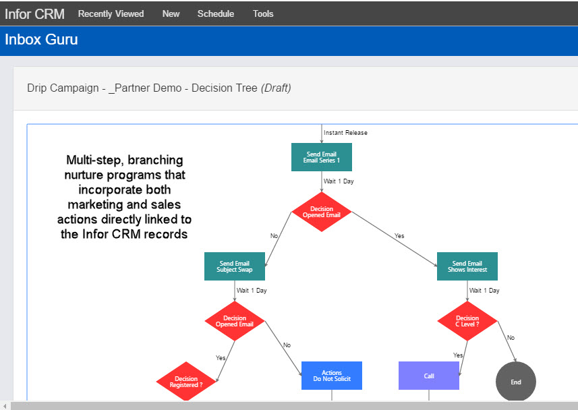Select the Send Email Email Series 1 node
The height and width of the screenshot is (410, 578).
coord(322,157)
